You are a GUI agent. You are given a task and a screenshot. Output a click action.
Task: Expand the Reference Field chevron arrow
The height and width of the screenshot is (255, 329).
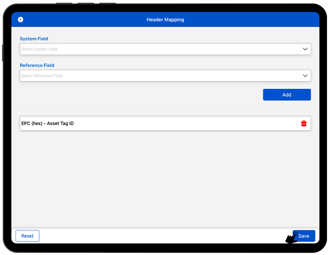pos(305,76)
